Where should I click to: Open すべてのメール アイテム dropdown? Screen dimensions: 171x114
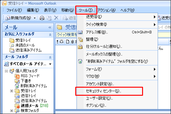50,64
